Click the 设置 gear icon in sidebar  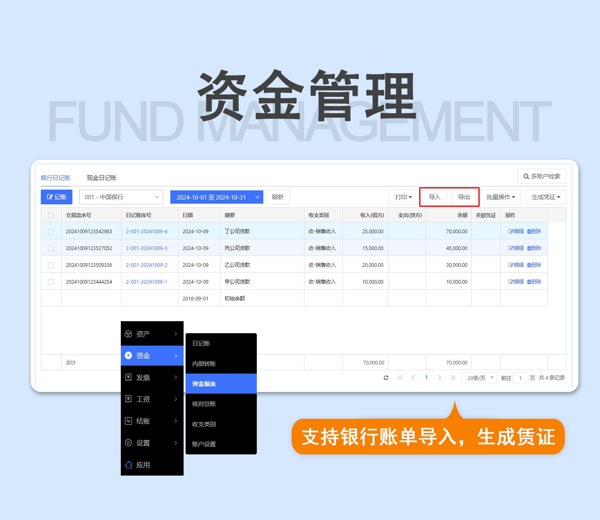coord(128,443)
